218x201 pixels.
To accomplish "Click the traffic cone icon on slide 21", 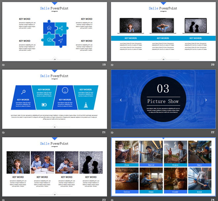I will tap(86, 105).
